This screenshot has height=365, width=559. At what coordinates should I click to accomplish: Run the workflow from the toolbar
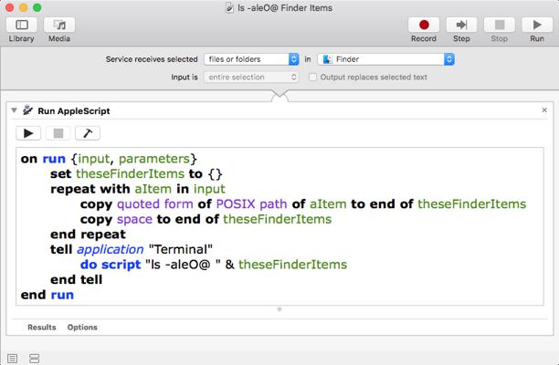[537, 25]
